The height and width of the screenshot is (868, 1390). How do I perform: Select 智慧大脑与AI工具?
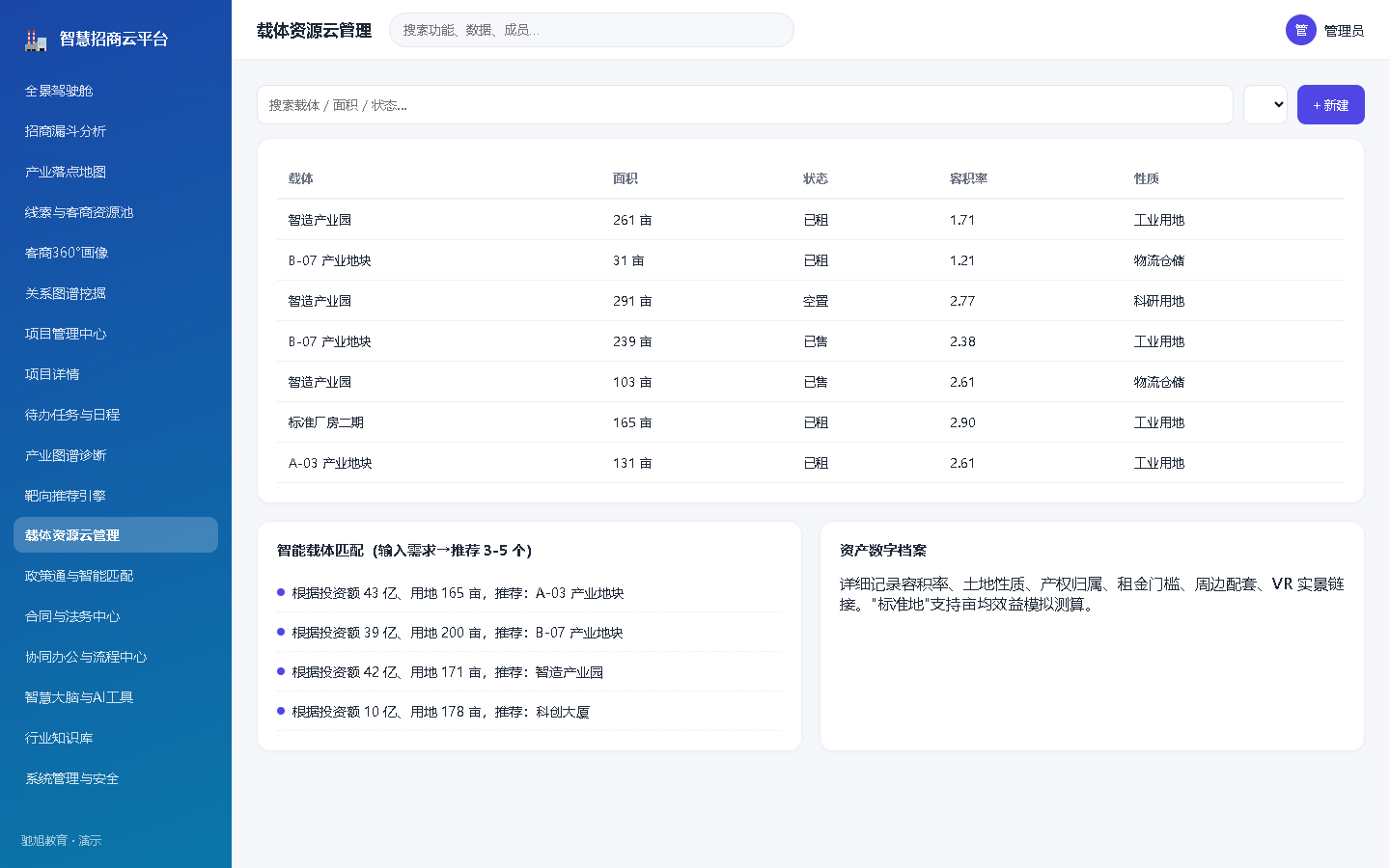(116, 697)
